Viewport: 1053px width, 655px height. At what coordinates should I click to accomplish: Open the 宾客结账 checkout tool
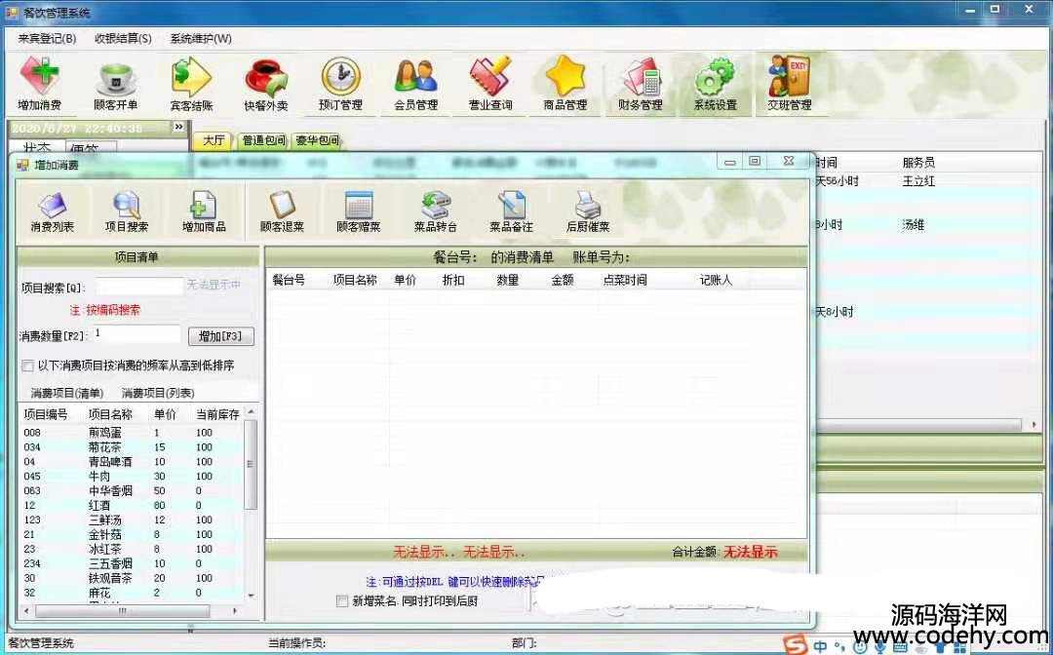click(x=191, y=84)
